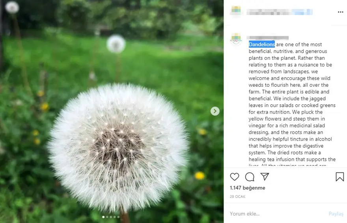
Task: Save post with bookmark icon
Action: 340,177
